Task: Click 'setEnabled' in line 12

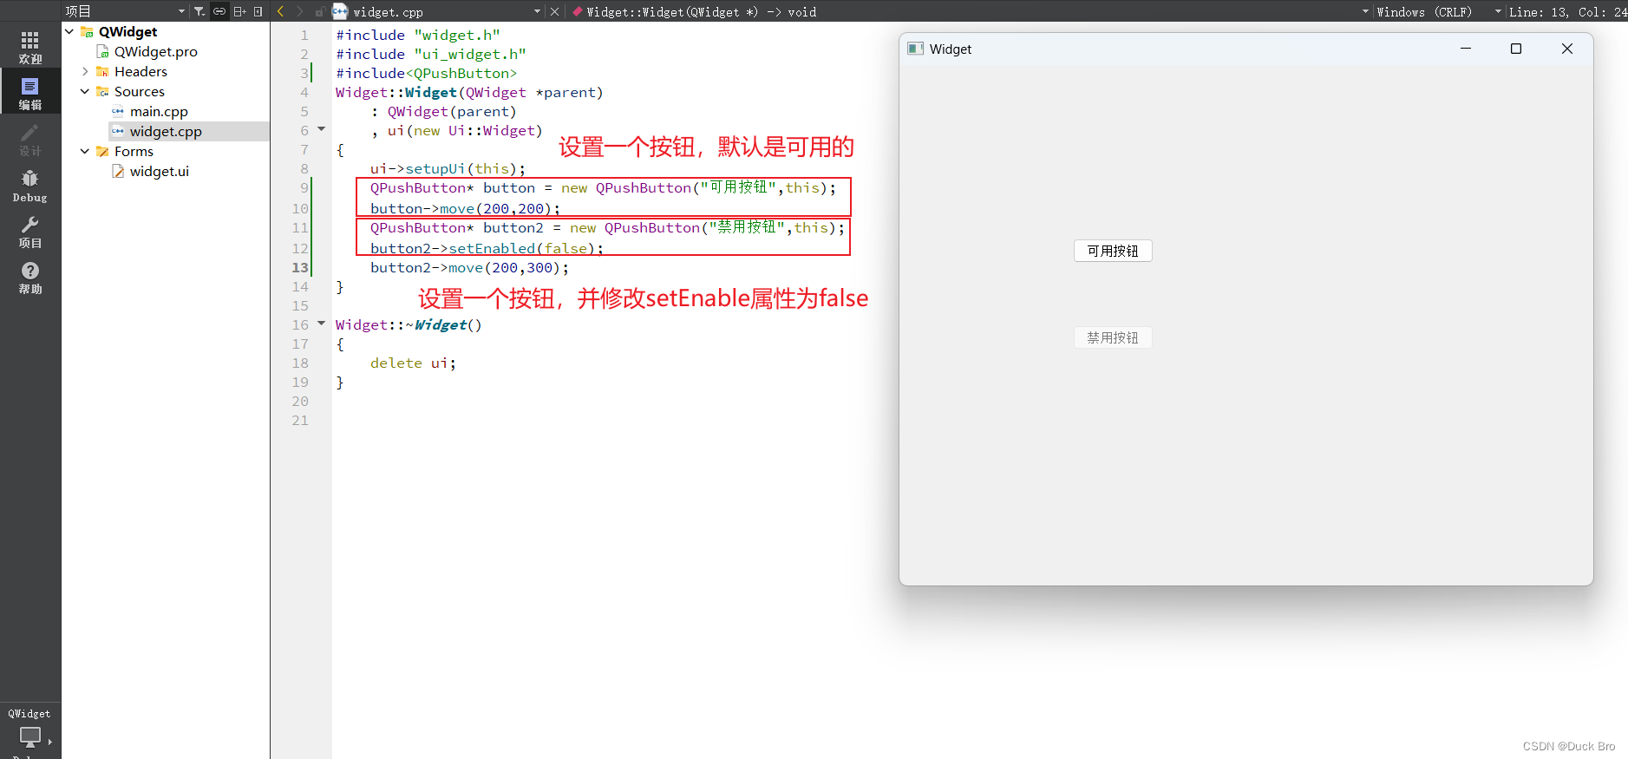Action: coord(492,248)
